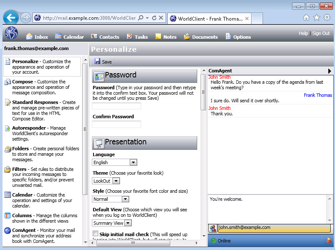Click the ComAgent buddy icon in status bar

pos(329,241)
